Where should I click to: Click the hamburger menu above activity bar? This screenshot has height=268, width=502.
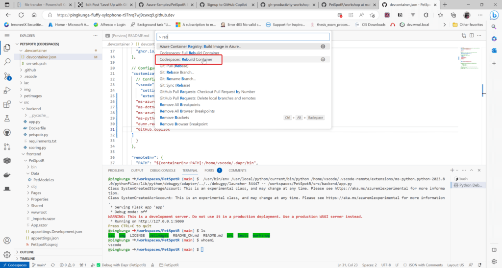click(x=7, y=35)
